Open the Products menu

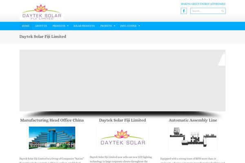tap(59, 26)
